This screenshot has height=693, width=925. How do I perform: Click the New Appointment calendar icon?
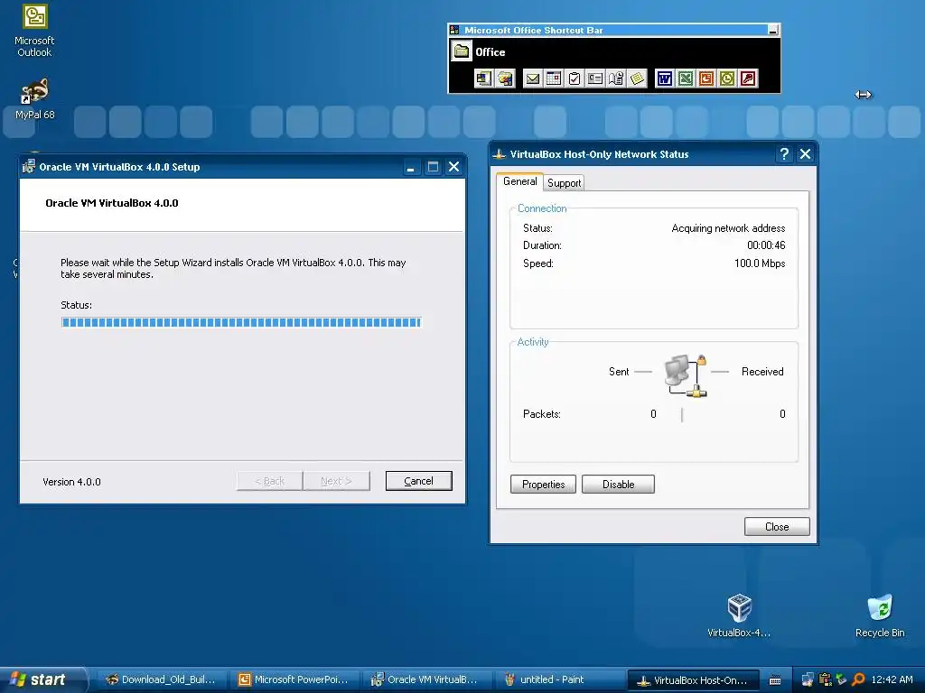(x=554, y=79)
